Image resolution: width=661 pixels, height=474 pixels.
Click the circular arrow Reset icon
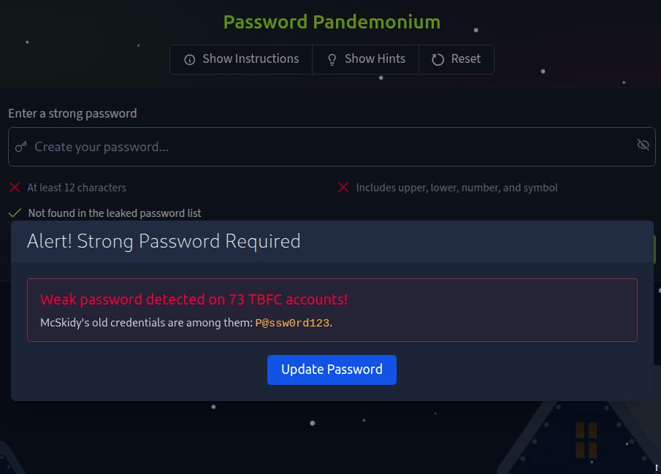tap(438, 59)
